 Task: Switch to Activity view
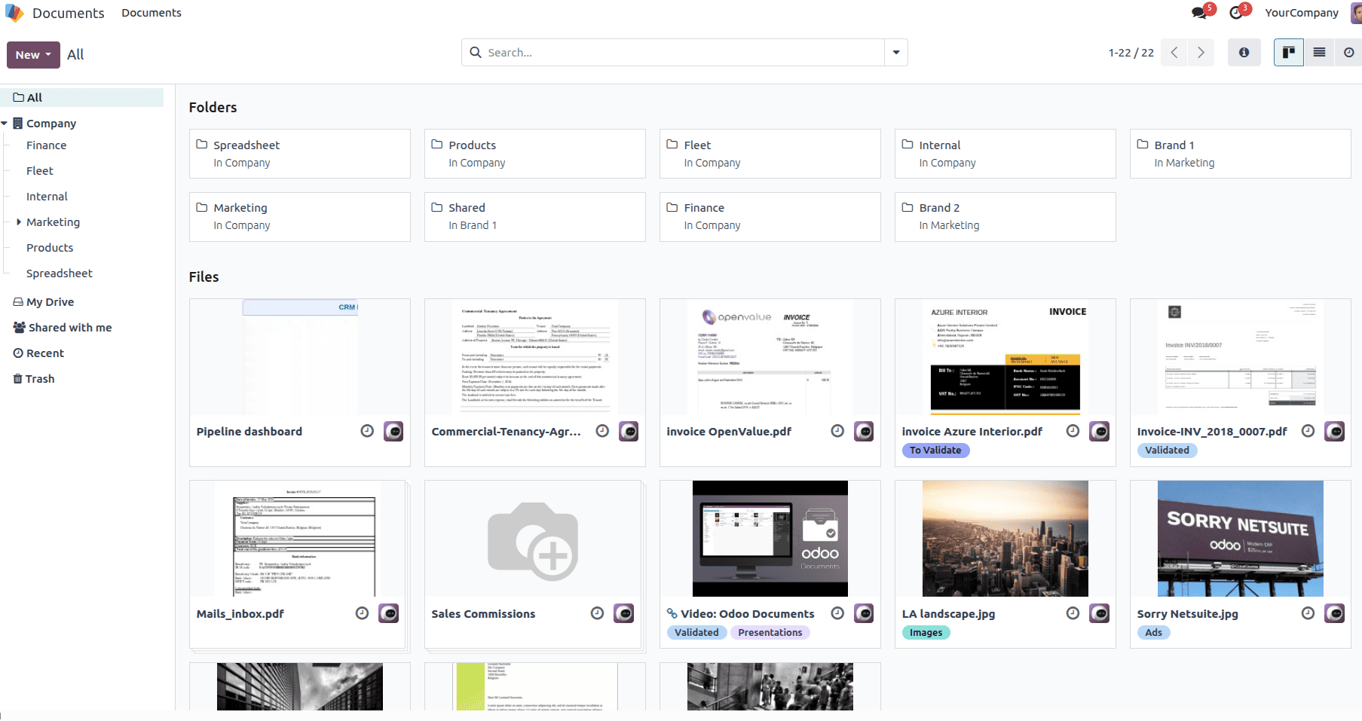pos(1348,53)
